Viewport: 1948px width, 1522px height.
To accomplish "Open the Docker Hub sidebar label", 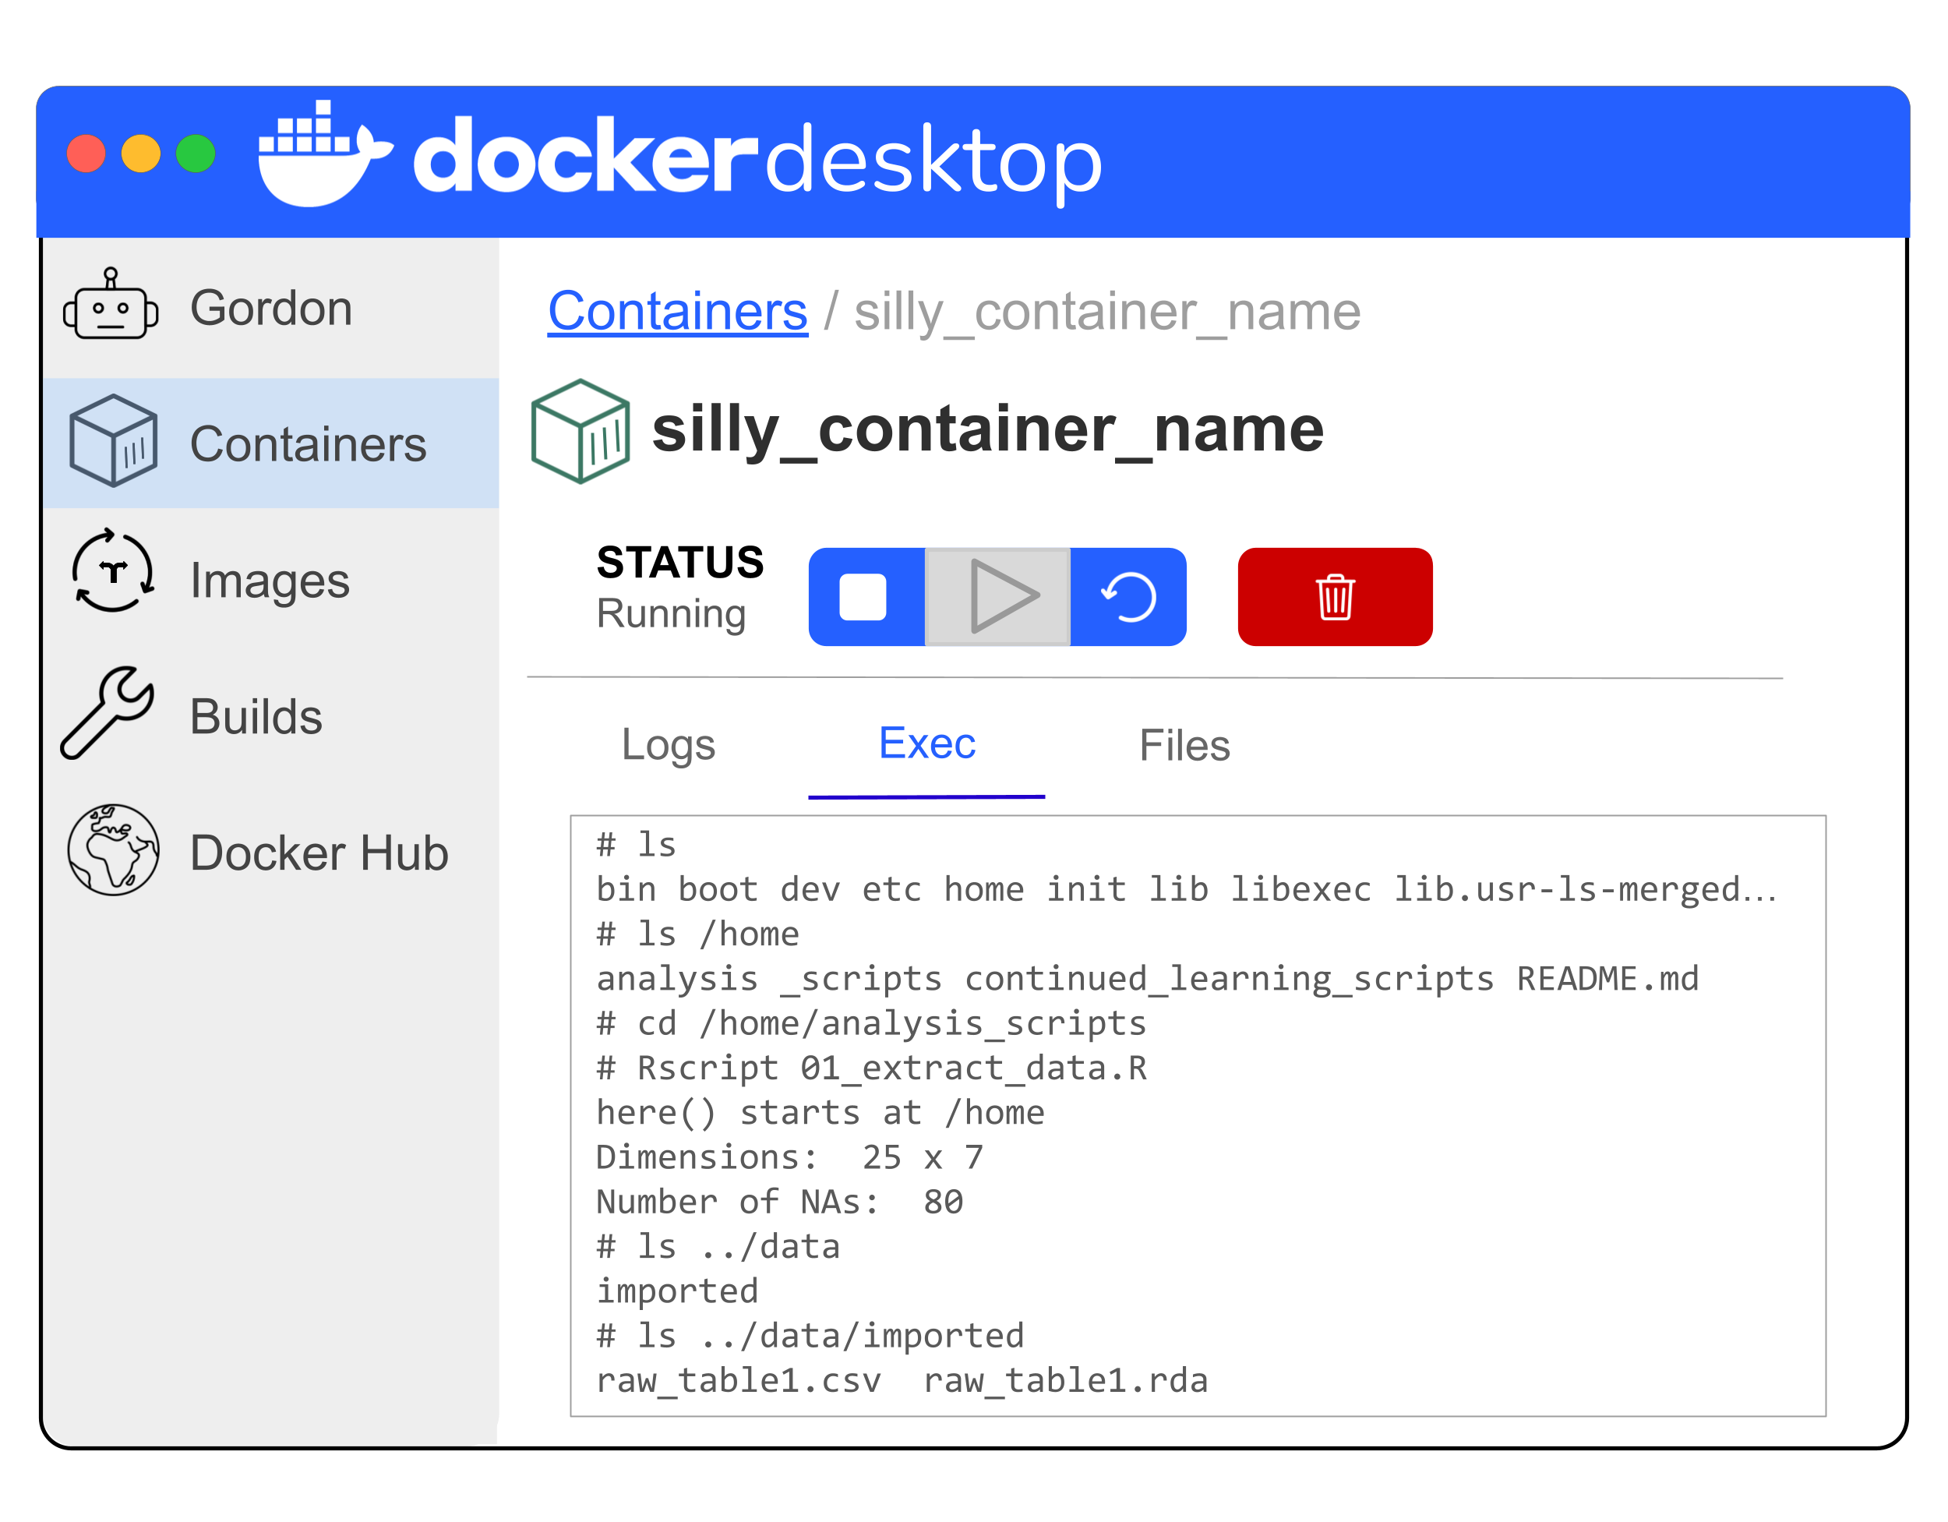I will click(x=319, y=853).
